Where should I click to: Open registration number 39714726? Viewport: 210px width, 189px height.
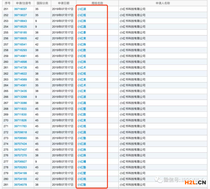coord(20,68)
